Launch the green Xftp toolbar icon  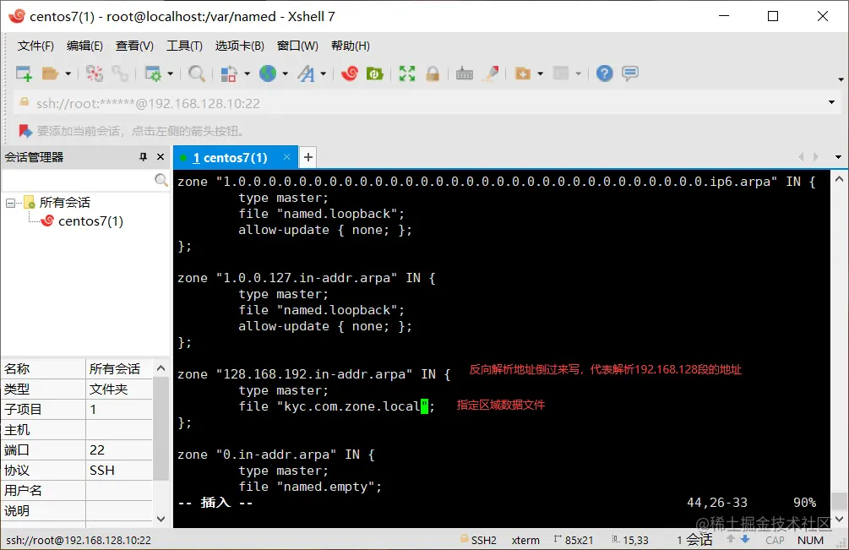(x=375, y=74)
